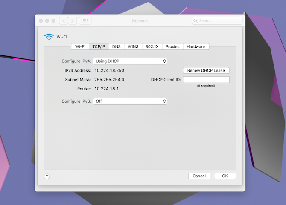Viewport: 286px width, 205px height.
Task: Click the IPv4 address 10.224.18.250
Action: (x=109, y=70)
